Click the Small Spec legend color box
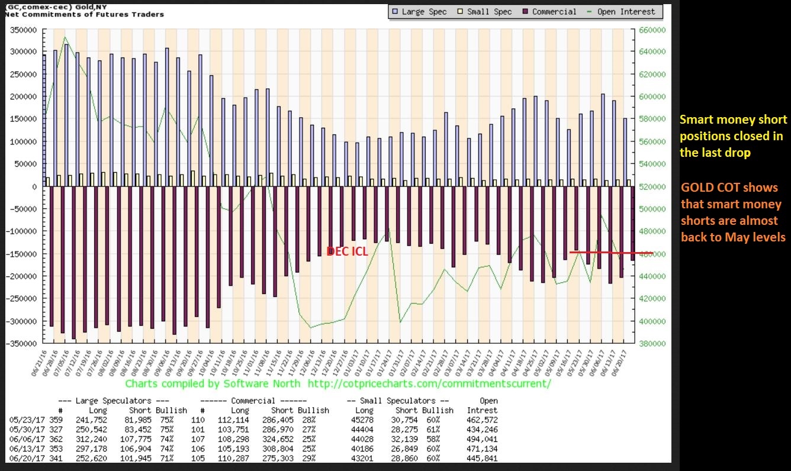Image resolution: width=791 pixels, height=471 pixels. click(461, 12)
